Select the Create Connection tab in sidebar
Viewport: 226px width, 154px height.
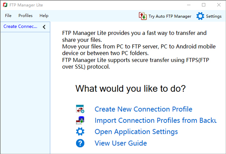(x=20, y=27)
